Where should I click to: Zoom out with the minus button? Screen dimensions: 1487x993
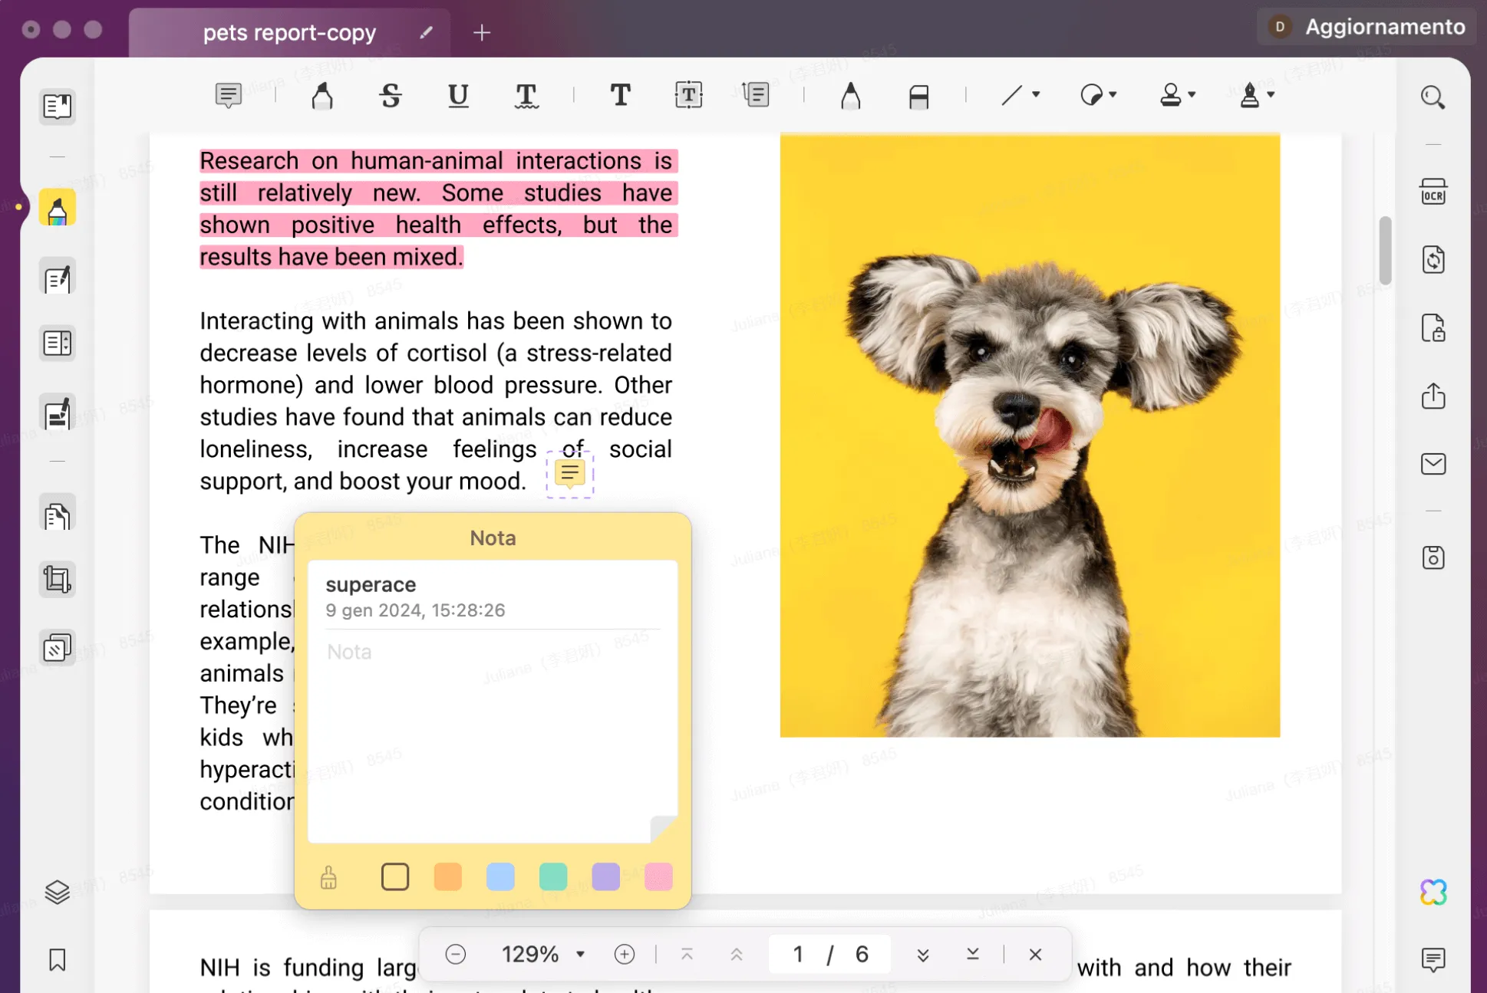point(456,954)
